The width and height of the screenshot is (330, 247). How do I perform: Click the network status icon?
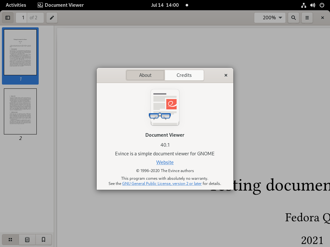click(x=304, y=5)
